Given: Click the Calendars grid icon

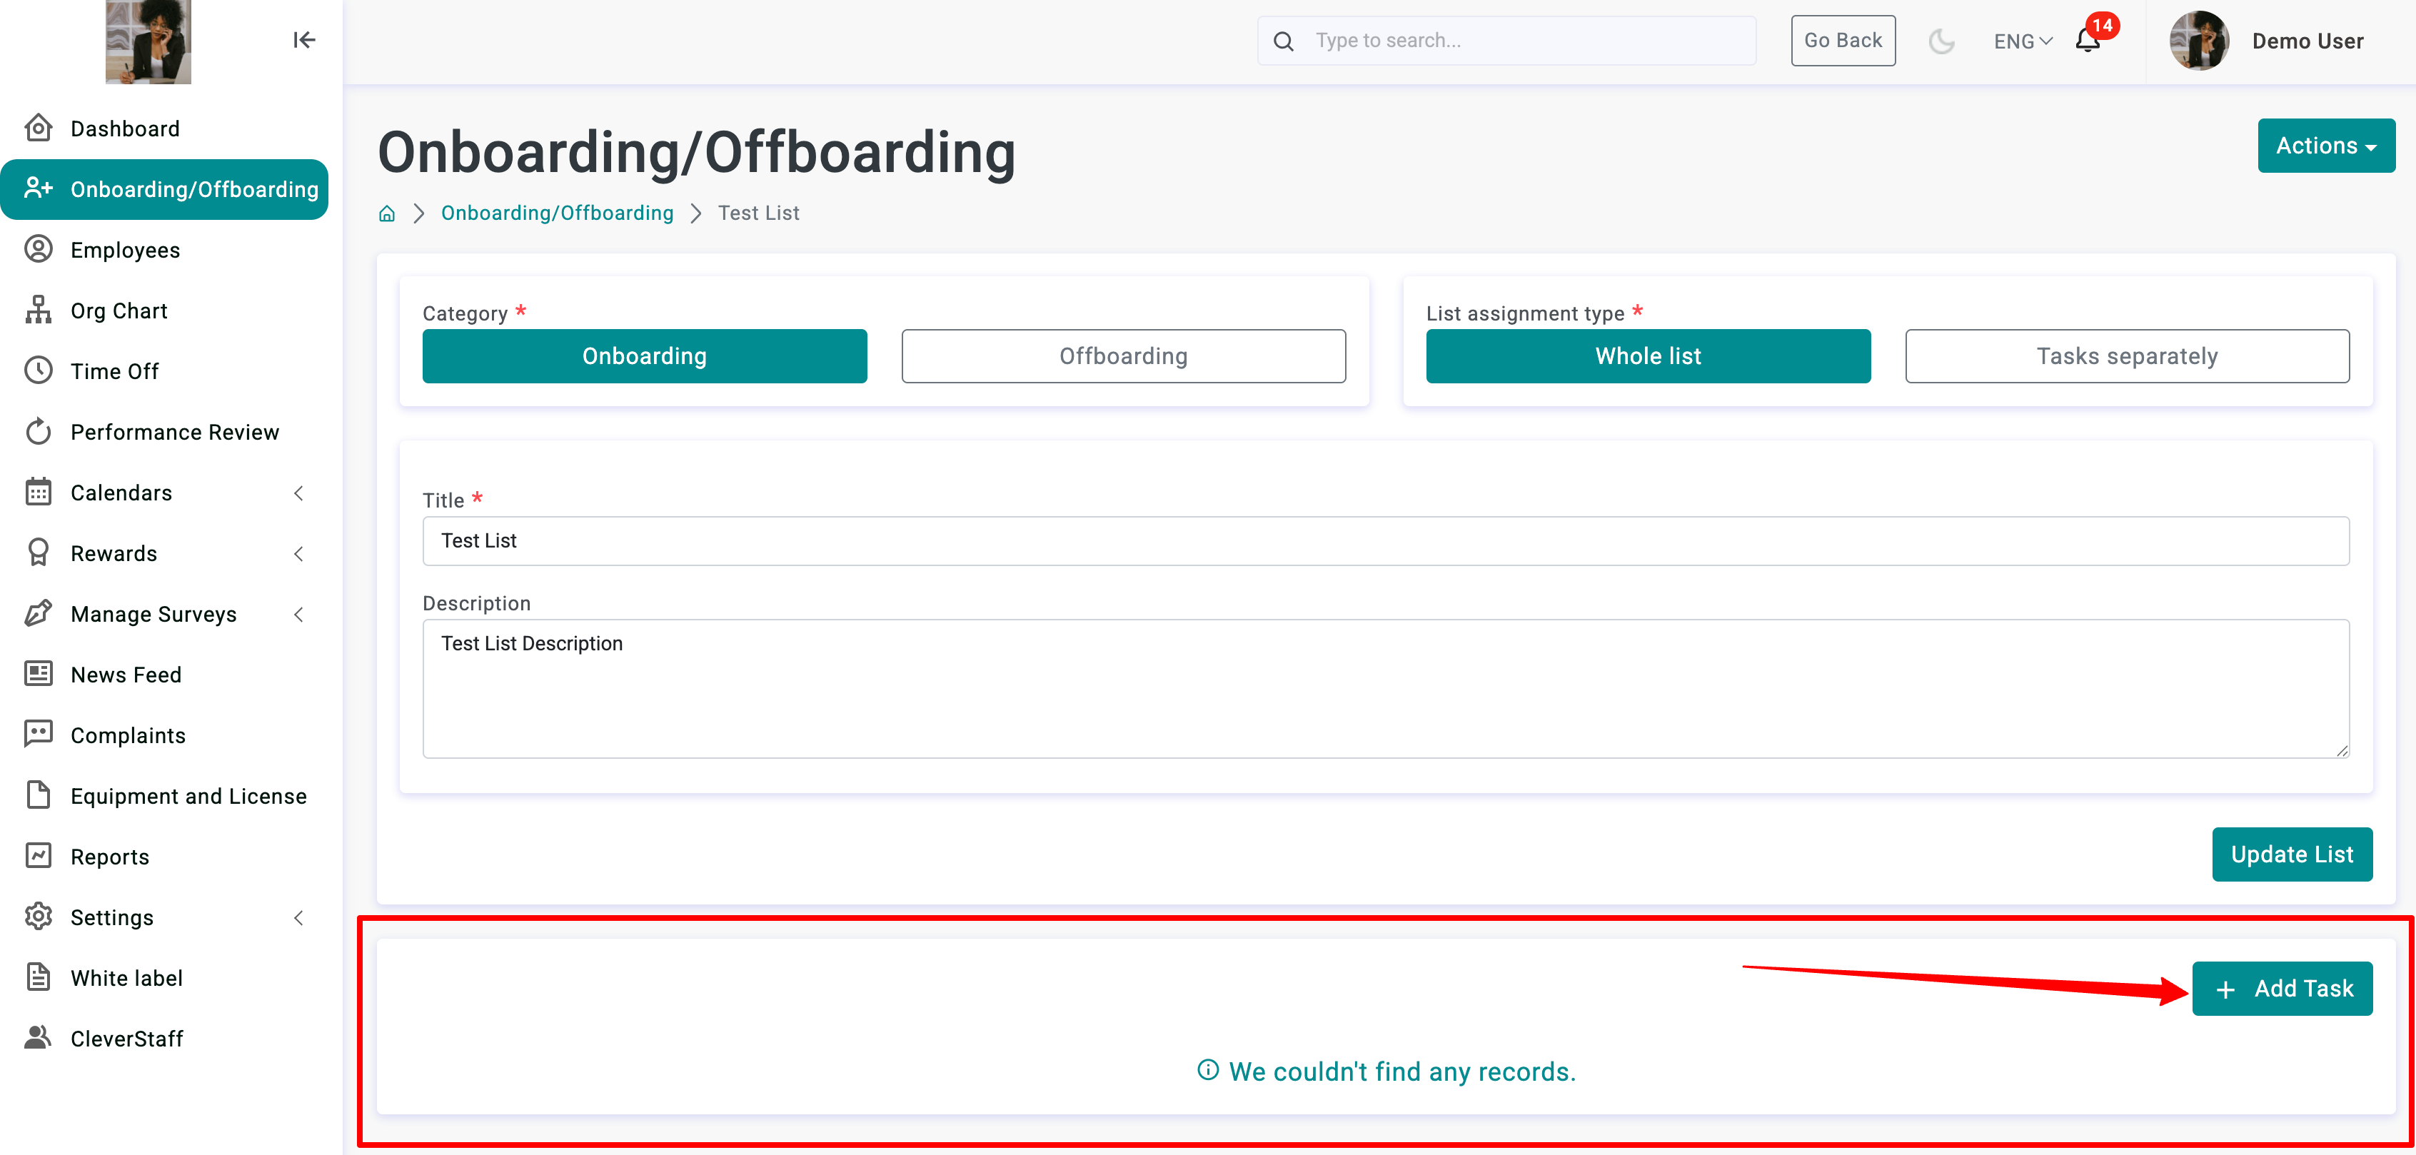Looking at the screenshot, I should click(39, 492).
